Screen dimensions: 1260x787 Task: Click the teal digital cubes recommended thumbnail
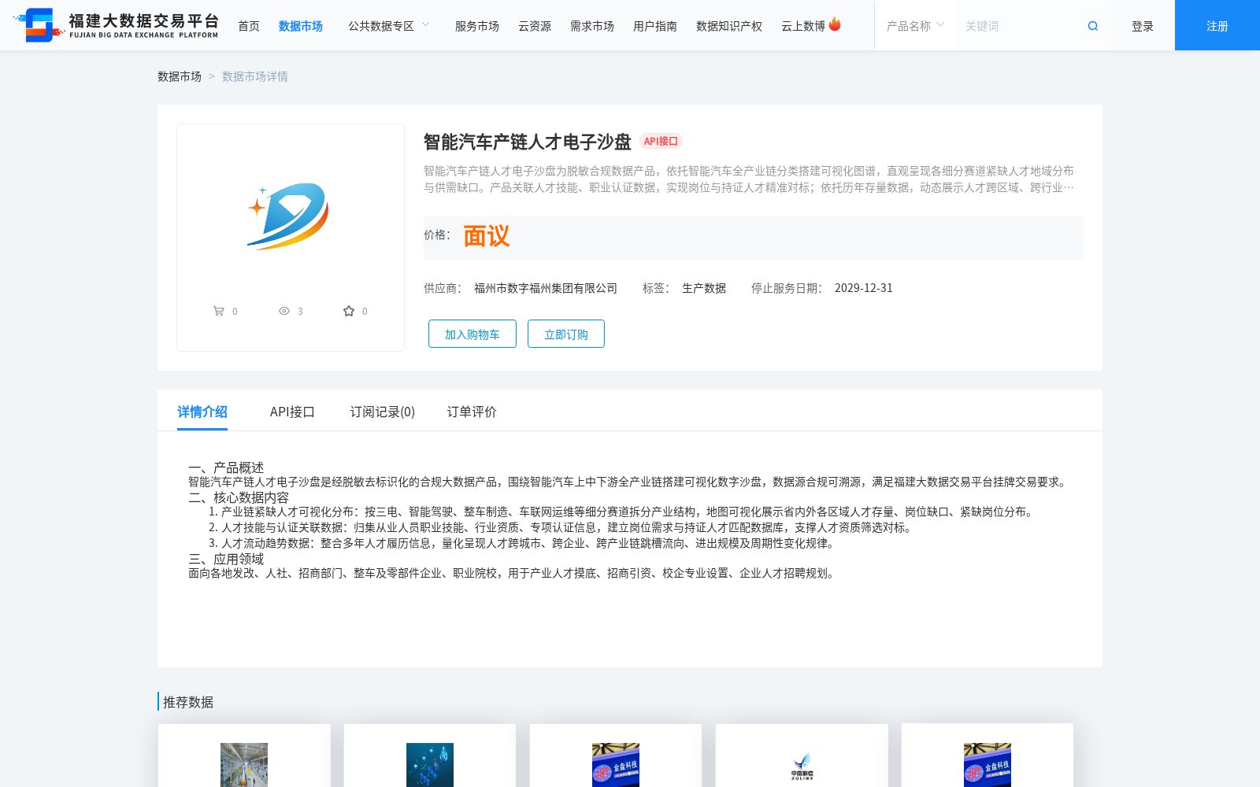(x=430, y=765)
